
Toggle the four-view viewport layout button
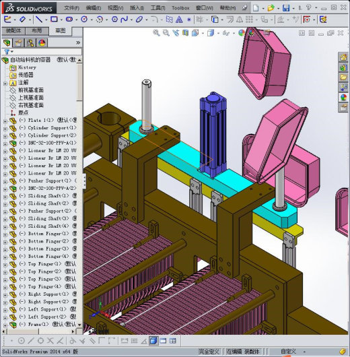(x=173, y=341)
